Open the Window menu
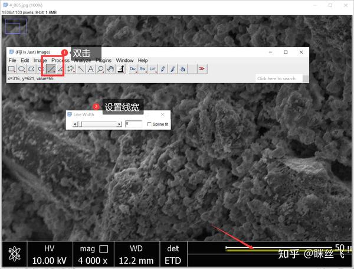Image resolution: width=354 pixels, height=269 pixels. coord(124,61)
